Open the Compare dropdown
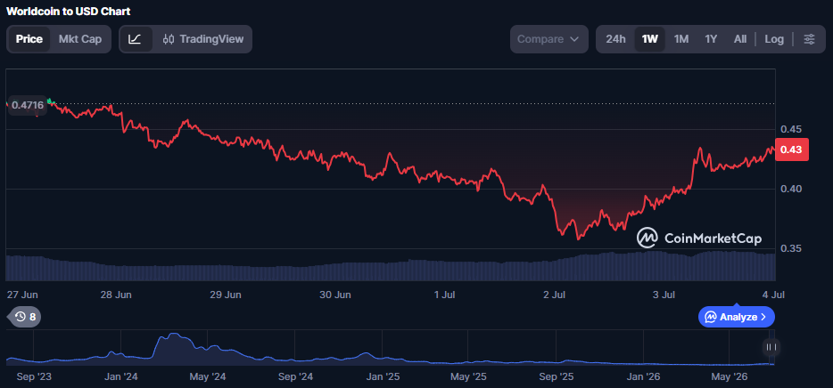Screen dimensions: 833x388 click(548, 39)
